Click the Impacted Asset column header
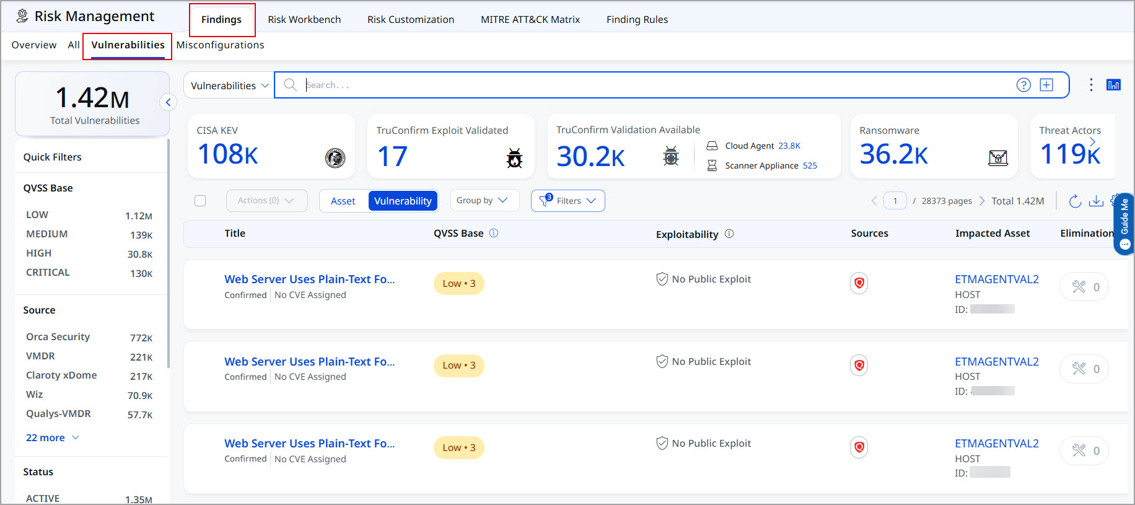 pyautogui.click(x=993, y=233)
